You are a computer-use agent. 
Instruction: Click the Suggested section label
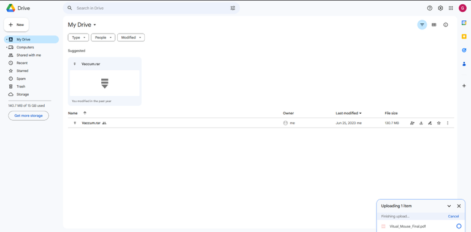[x=77, y=51]
